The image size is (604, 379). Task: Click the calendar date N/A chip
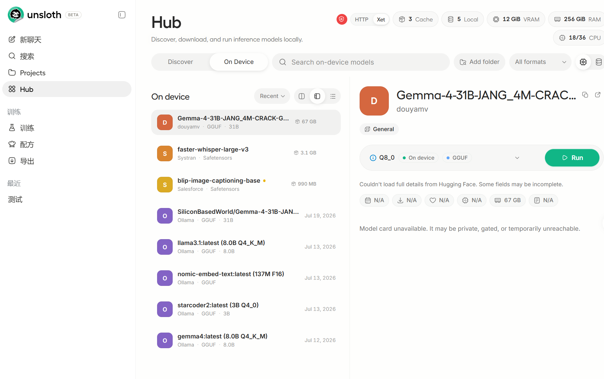(374, 200)
